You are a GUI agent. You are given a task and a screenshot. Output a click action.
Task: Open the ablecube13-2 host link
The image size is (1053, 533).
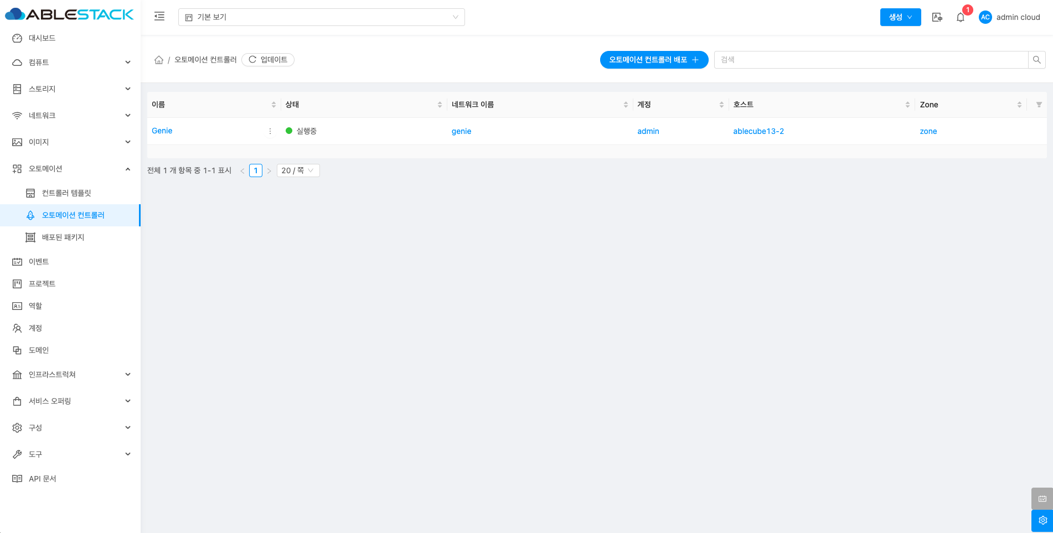[x=758, y=131]
